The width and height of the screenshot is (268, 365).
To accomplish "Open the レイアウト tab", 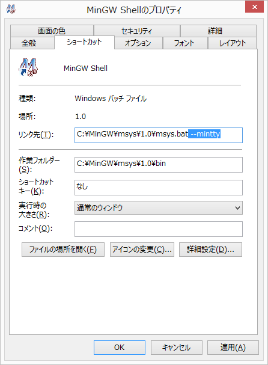I will pyautogui.click(x=232, y=43).
